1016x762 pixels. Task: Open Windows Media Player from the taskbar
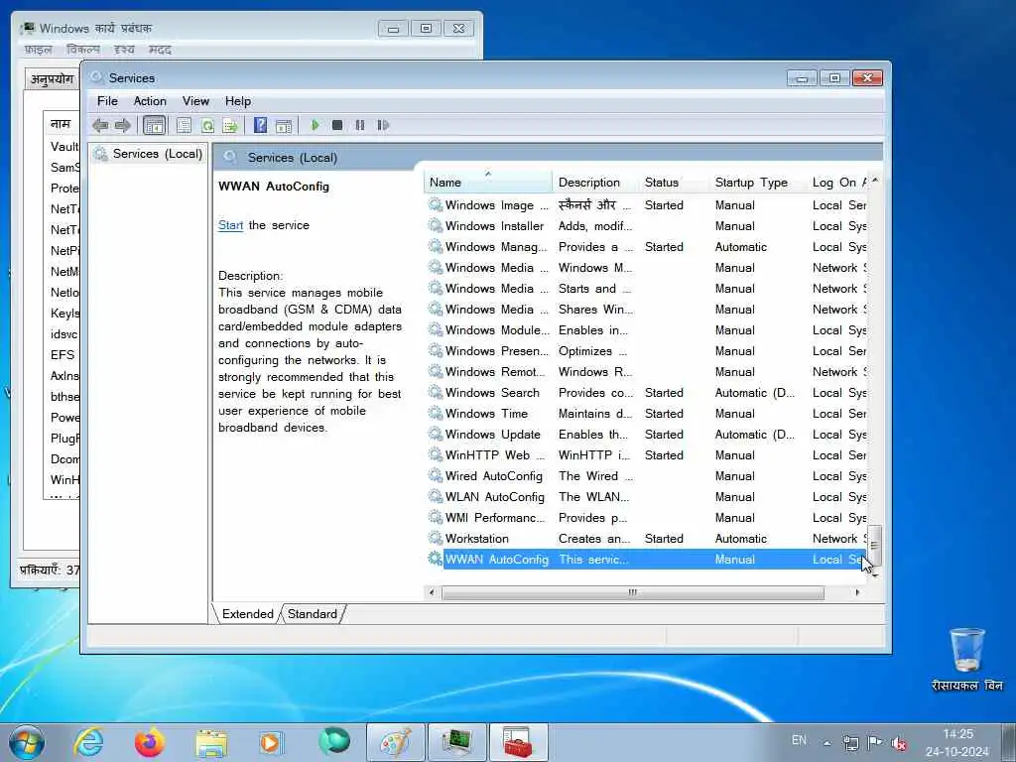[x=270, y=742]
